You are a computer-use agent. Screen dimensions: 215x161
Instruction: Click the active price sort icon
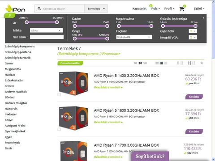pos(189,63)
